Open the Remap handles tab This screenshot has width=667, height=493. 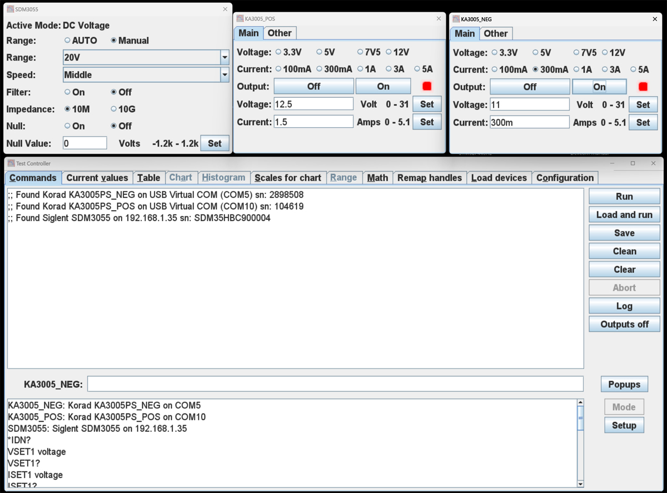point(430,178)
